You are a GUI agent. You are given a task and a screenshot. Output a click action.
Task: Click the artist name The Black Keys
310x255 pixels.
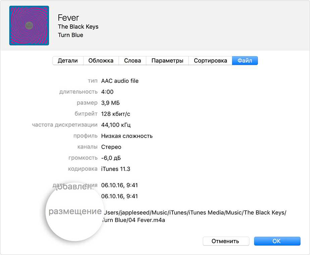[78, 27]
